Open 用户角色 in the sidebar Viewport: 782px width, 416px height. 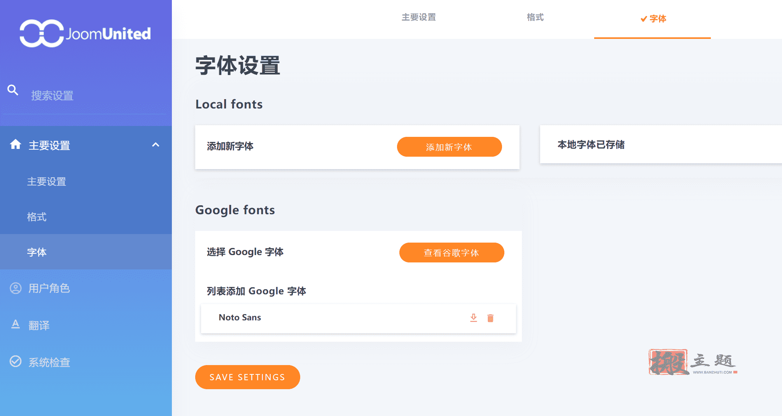point(86,288)
